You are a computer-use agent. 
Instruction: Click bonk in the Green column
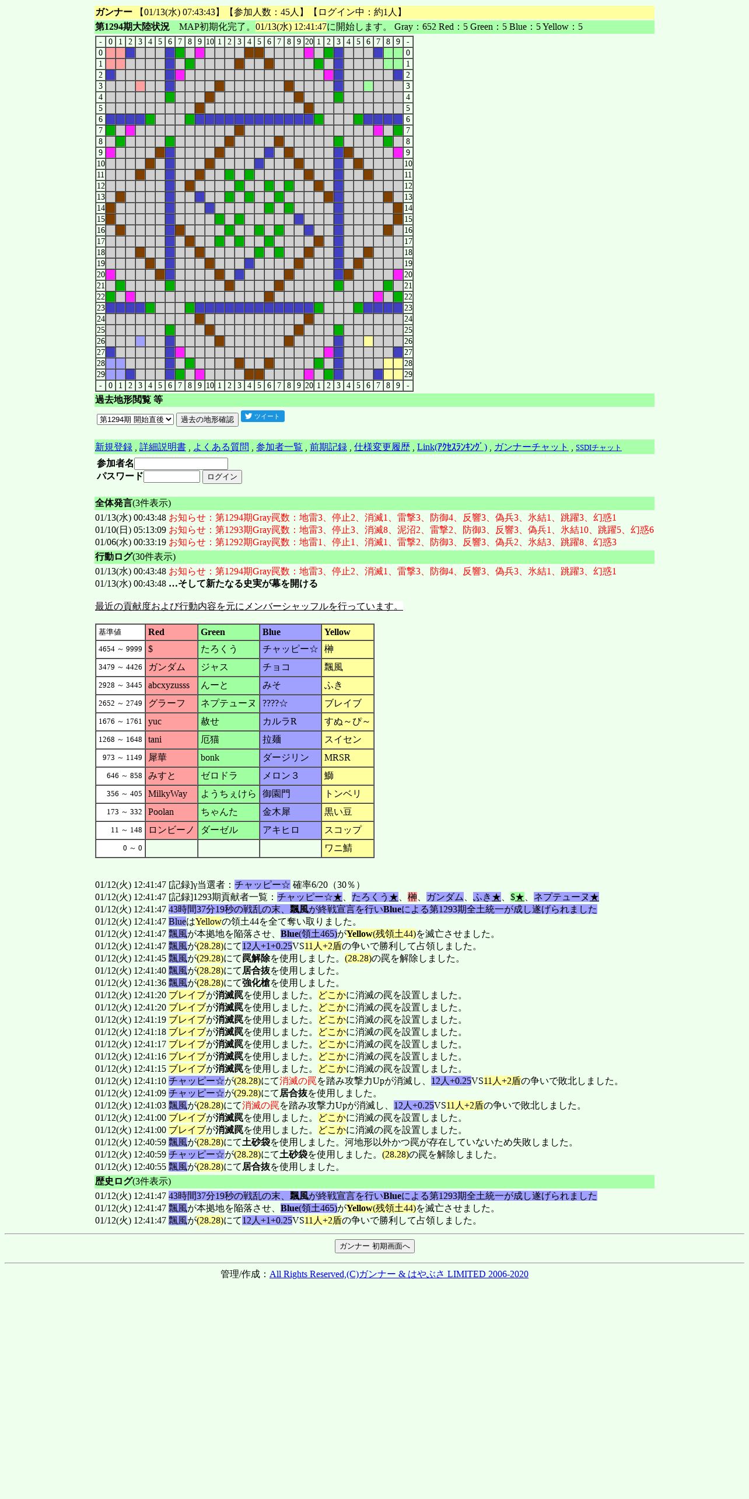tap(229, 758)
